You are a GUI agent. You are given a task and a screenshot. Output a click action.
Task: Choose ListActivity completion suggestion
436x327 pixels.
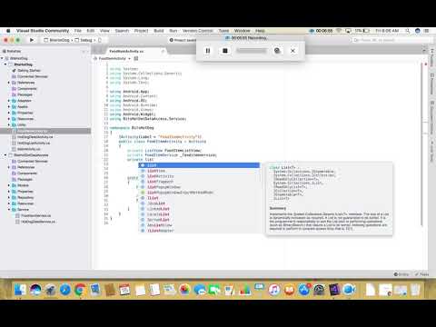pyautogui.click(x=199, y=176)
